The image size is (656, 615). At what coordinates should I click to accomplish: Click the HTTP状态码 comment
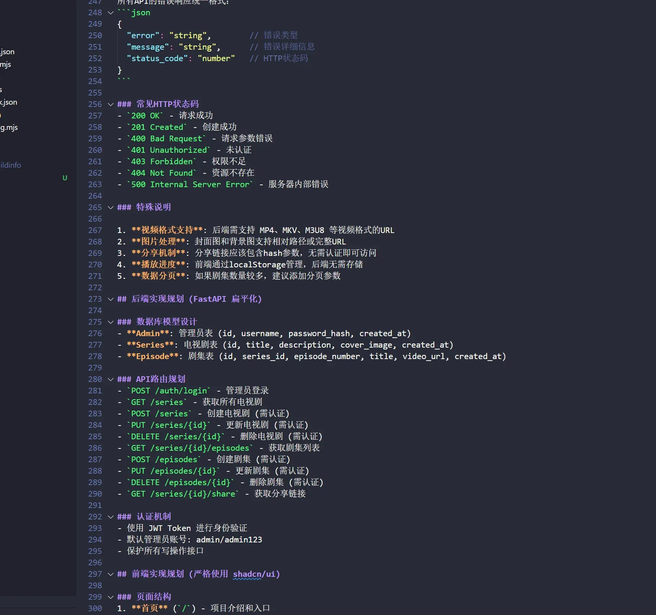point(279,58)
